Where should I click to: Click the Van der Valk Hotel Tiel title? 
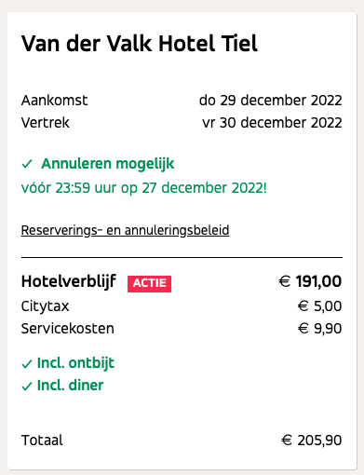point(140,43)
